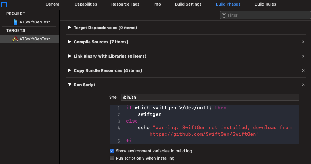311x164 pixels.
Task: Click inside the Filter search field
Action: click(265, 15)
